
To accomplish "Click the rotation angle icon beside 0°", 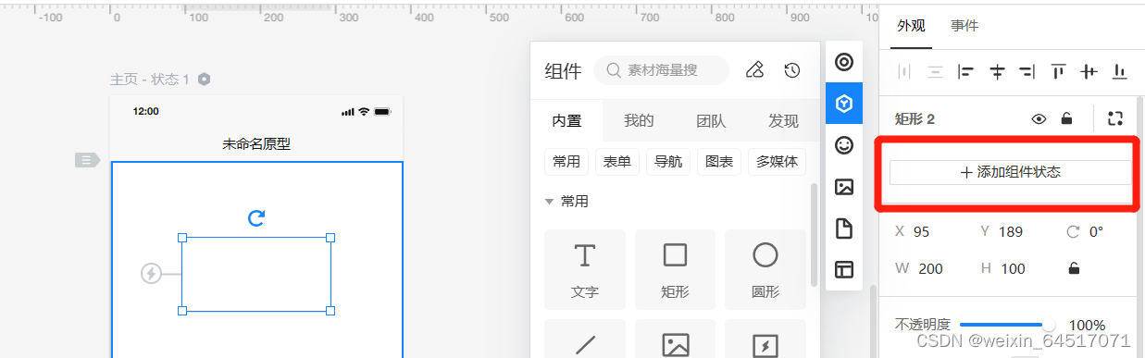I will pos(1073,231).
